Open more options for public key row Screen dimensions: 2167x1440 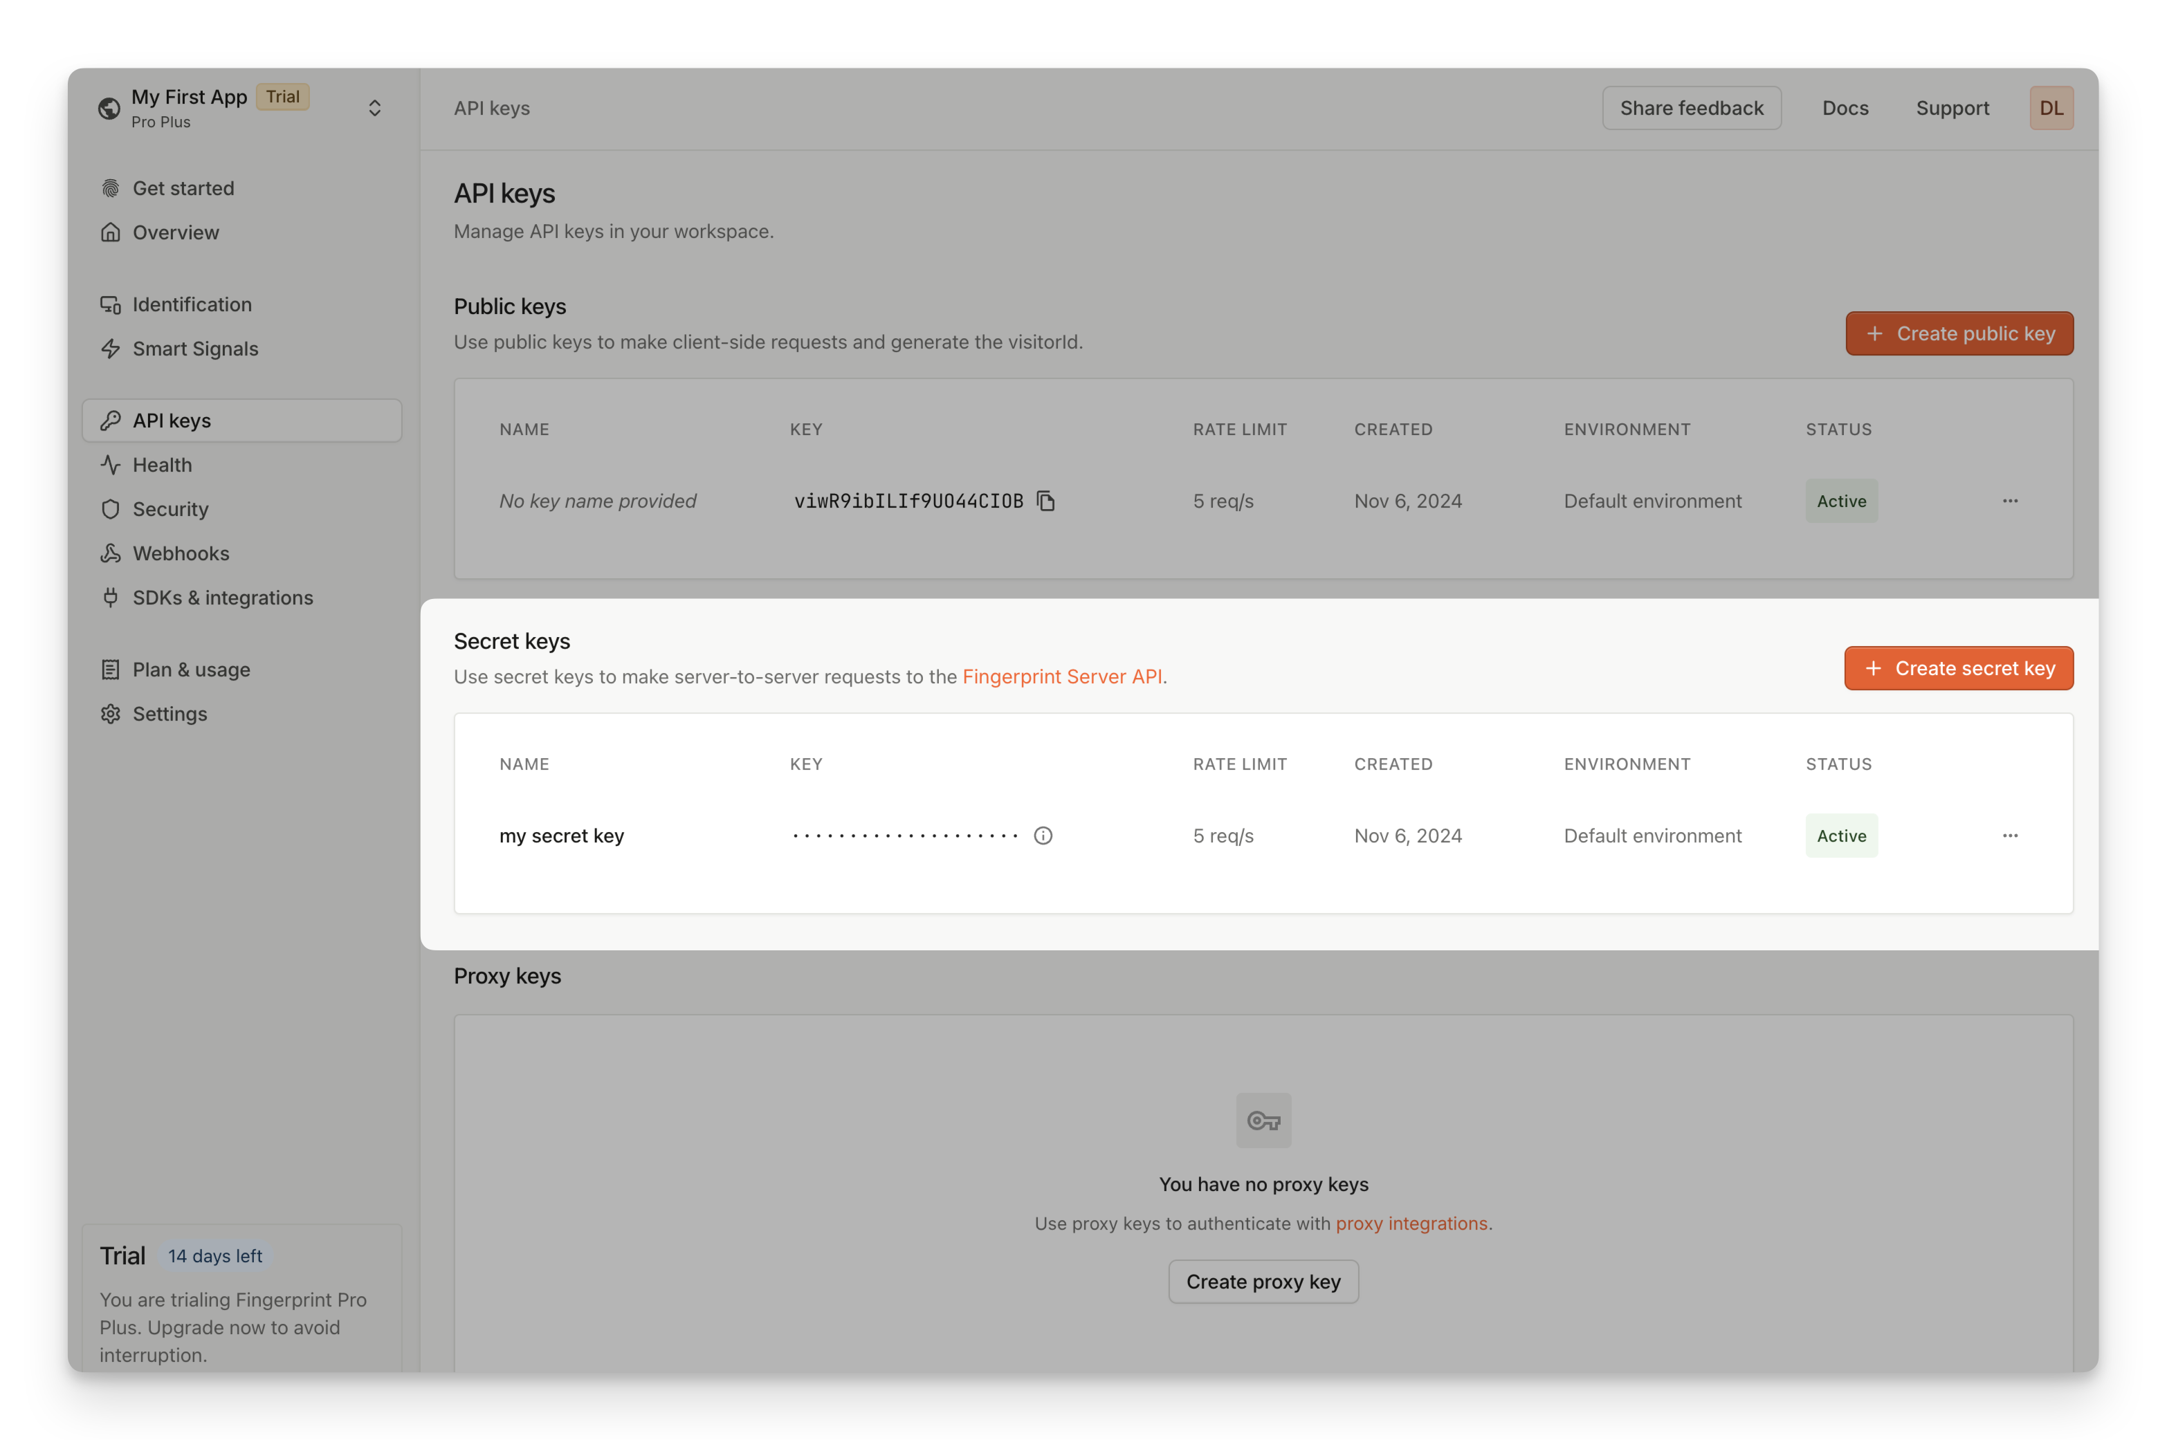(2010, 501)
